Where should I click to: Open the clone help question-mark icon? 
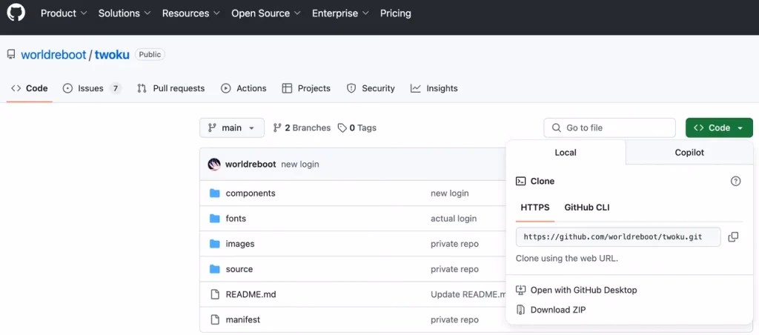(x=735, y=181)
